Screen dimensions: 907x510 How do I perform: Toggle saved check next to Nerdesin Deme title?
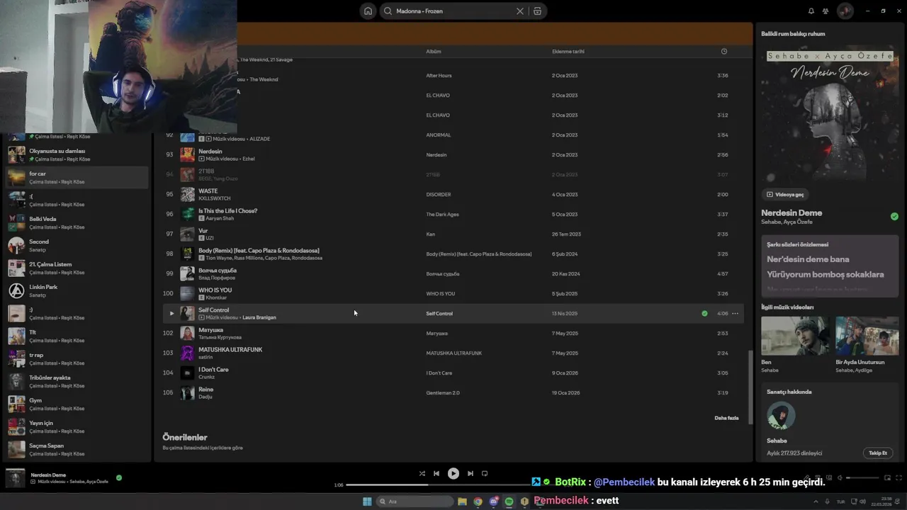pos(894,216)
